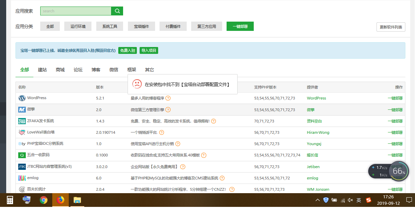
Task: Select the 运行环境 category
Action: pyautogui.click(x=78, y=26)
